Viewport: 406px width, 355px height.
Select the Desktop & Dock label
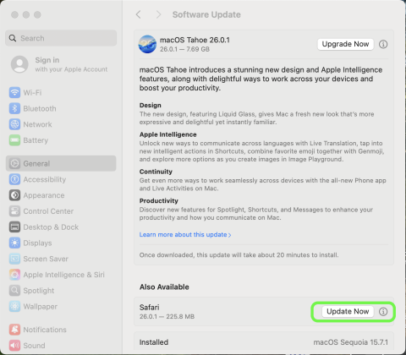(51, 227)
